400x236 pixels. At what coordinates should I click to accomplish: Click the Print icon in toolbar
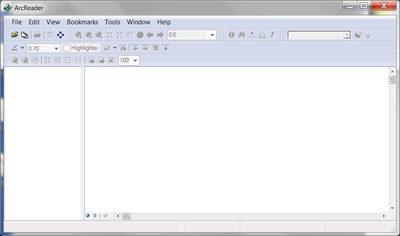coord(37,35)
